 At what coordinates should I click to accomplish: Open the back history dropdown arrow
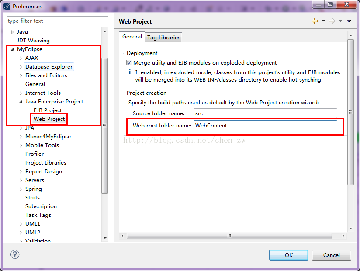tap(323, 21)
